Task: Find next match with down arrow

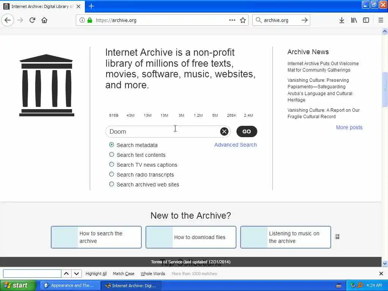Action: [77, 274]
